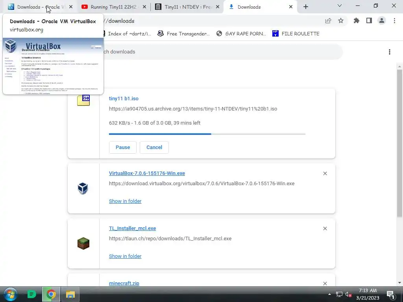Viewport: 403px width, 302px height.
Task: Remove TL_Installer_mcl.exe from downloads list
Action: (325, 228)
